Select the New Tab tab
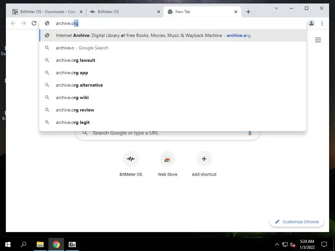The height and width of the screenshot is (251, 335). click(x=202, y=12)
